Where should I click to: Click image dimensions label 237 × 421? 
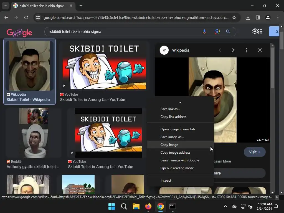pos(263,140)
